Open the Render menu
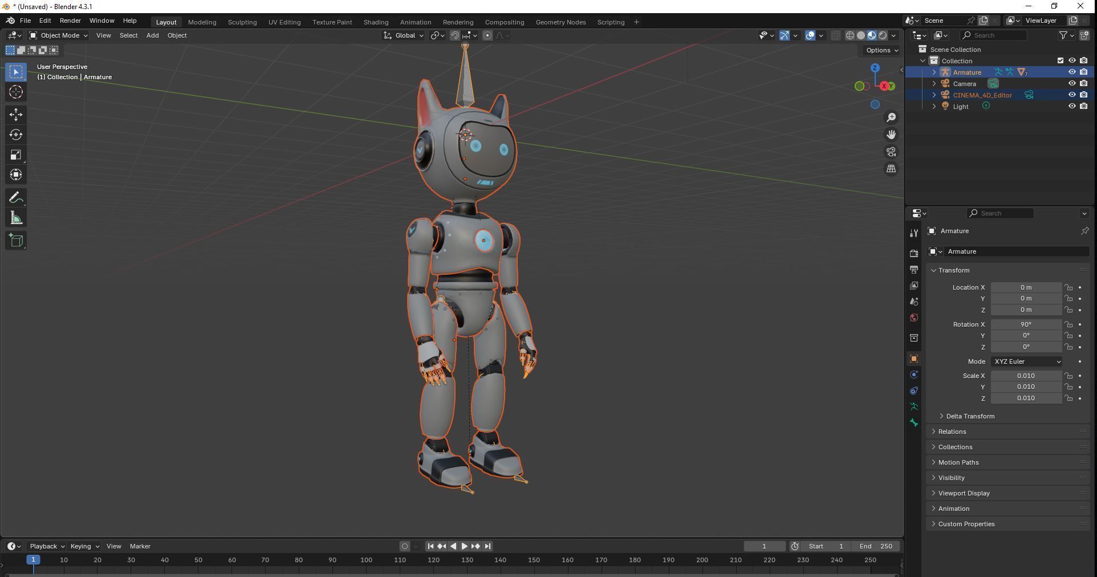Viewport: 1097px width, 577px height. pyautogui.click(x=70, y=21)
